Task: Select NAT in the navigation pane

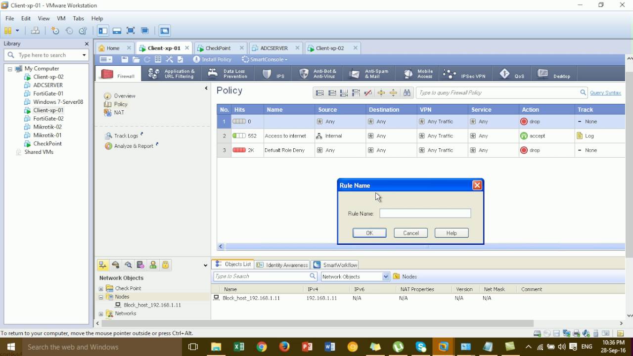Action: pyautogui.click(x=119, y=113)
